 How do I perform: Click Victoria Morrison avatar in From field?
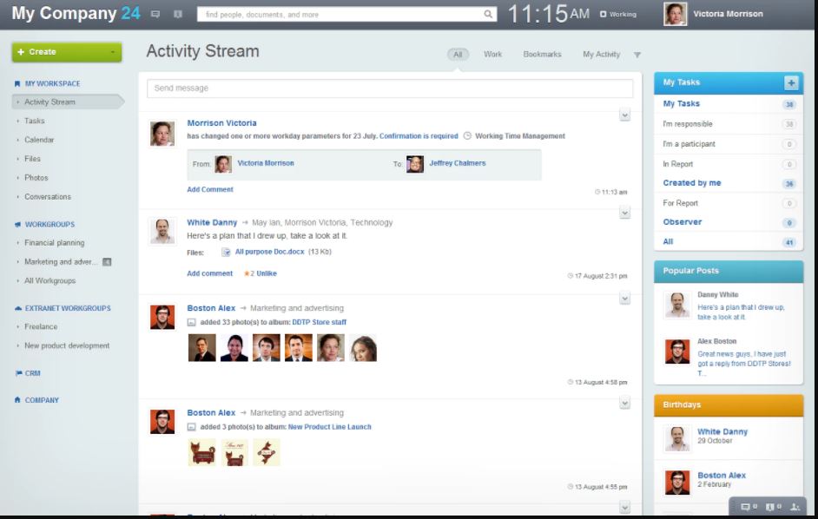pos(223,164)
